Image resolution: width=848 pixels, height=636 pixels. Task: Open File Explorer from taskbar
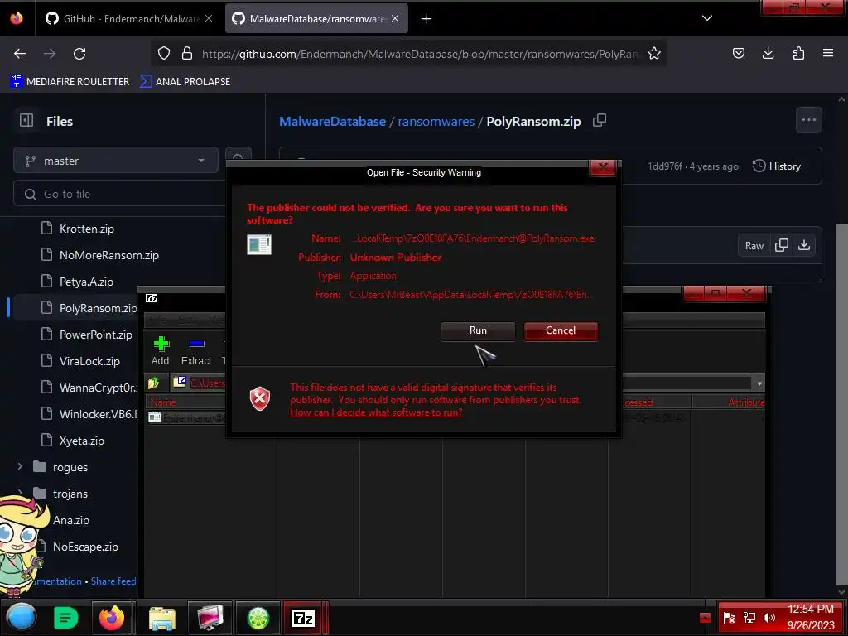click(x=161, y=617)
